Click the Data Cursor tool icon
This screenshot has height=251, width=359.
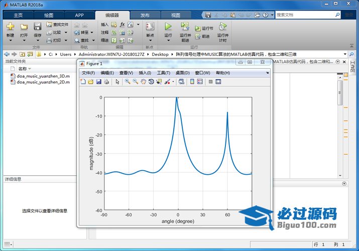coord(159,82)
